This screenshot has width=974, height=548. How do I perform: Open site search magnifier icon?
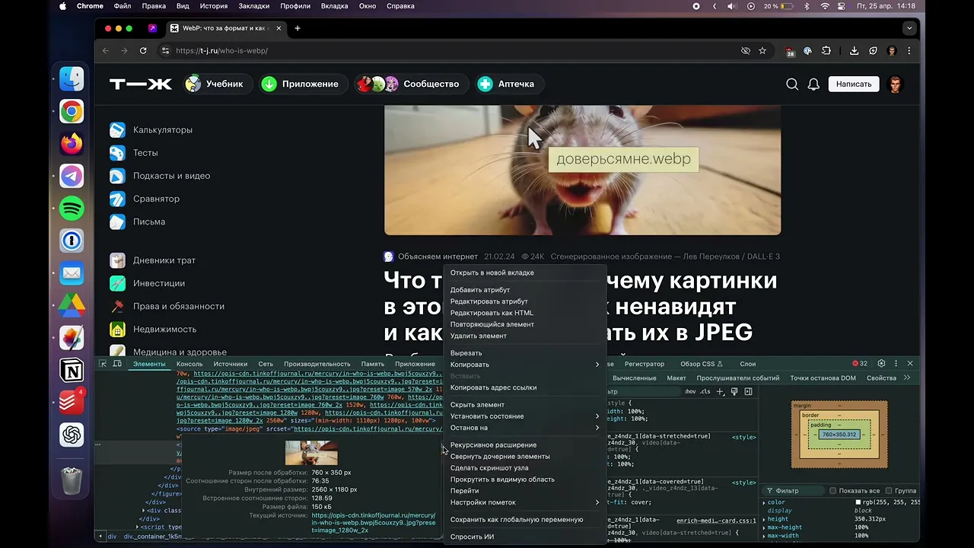coord(792,84)
